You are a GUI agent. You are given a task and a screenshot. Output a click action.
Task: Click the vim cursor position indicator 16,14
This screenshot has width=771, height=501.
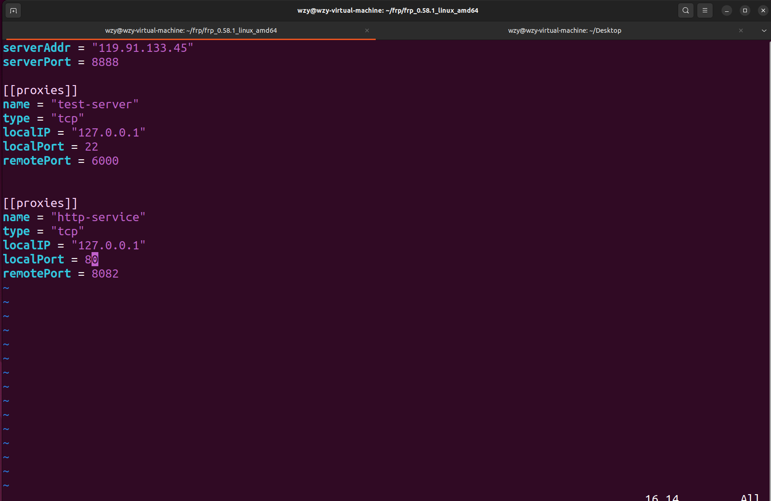[662, 497]
